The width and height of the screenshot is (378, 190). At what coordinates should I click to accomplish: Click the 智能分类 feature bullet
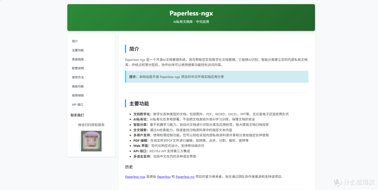201,125
